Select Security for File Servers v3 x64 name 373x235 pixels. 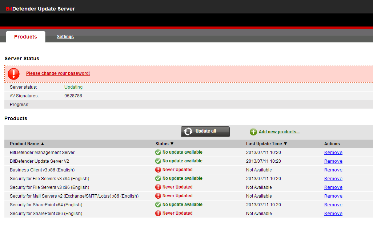[49, 179]
